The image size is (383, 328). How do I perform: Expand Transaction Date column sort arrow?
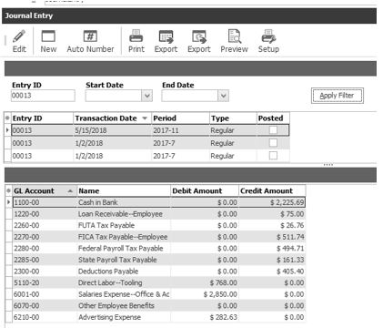click(x=145, y=118)
